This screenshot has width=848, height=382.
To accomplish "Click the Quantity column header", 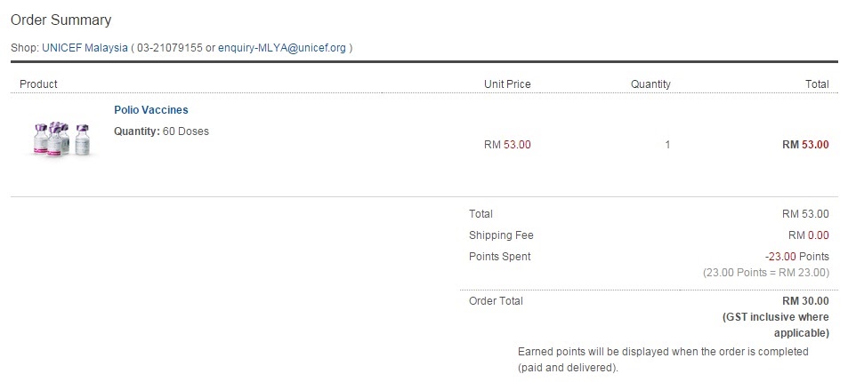I will (x=650, y=84).
